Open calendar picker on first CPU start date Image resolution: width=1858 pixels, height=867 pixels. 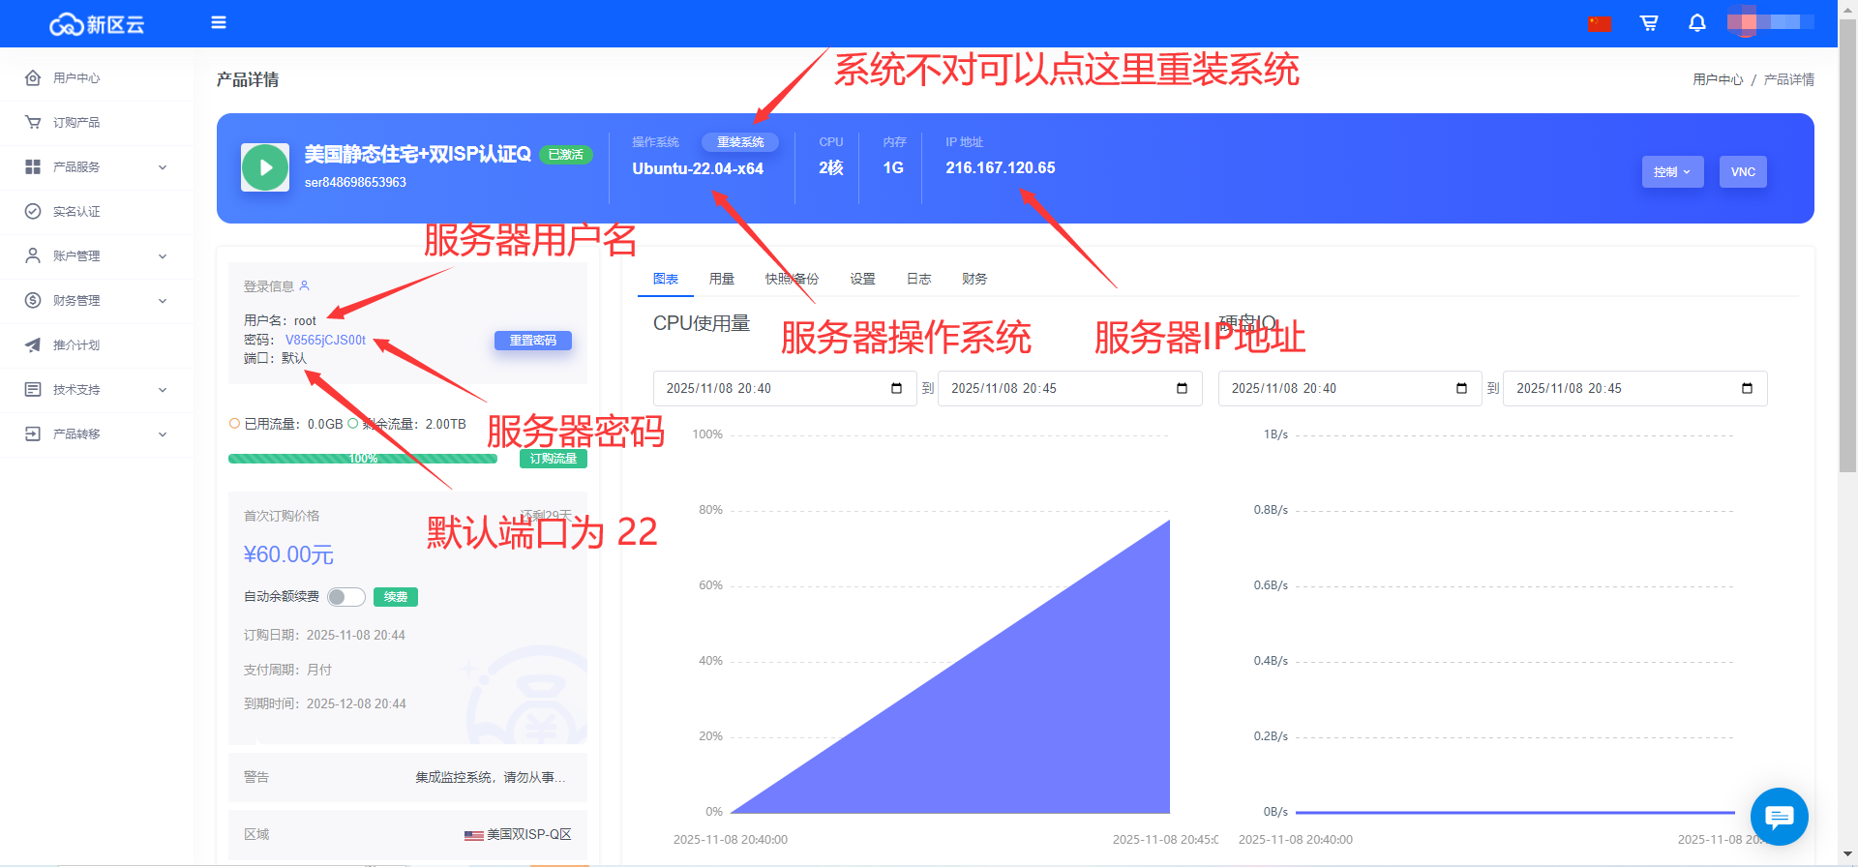pyautogui.click(x=896, y=388)
